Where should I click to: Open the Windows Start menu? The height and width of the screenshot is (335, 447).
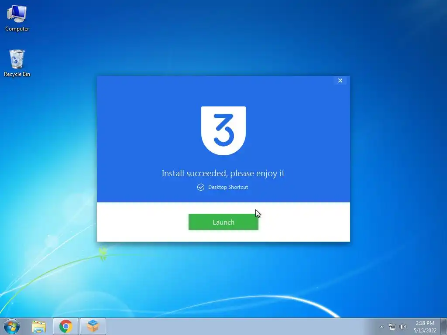tap(12, 326)
